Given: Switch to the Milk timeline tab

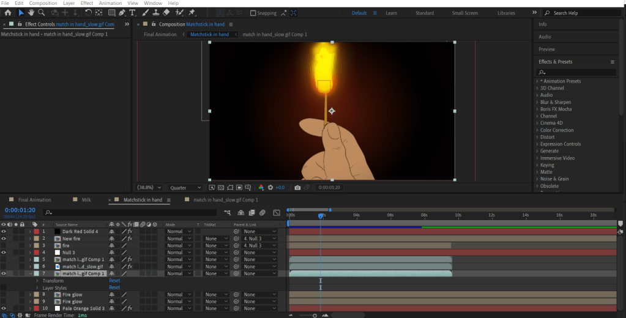Looking at the screenshot, I should 85,200.
